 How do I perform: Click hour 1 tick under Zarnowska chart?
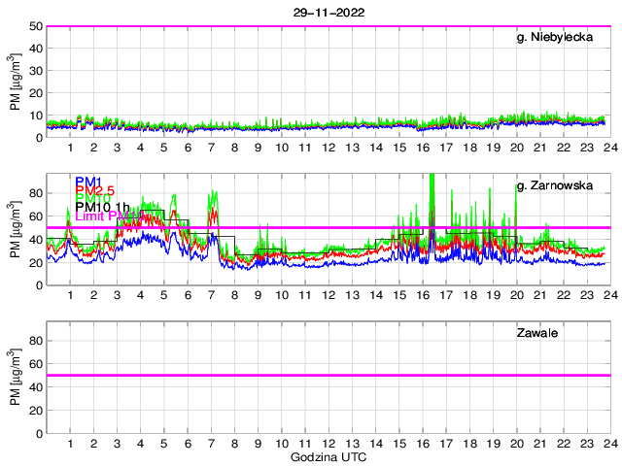coord(71,294)
